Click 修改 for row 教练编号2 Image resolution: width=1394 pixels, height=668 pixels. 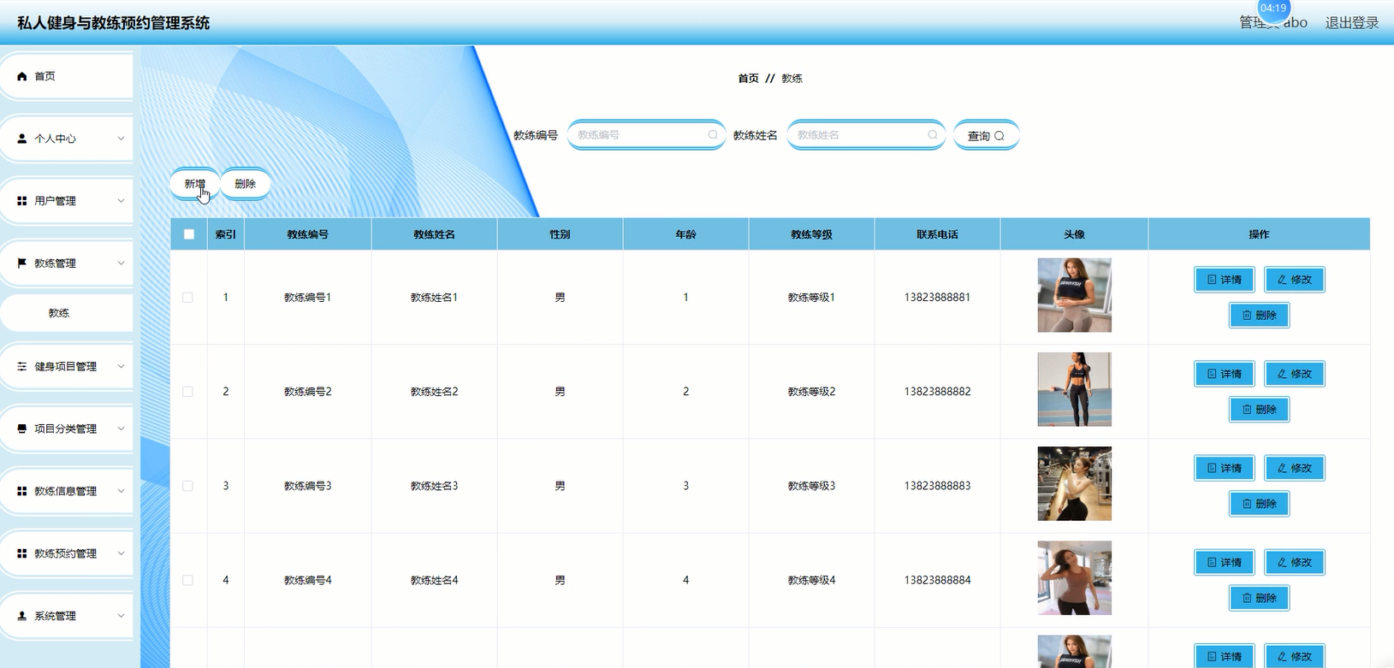(x=1295, y=374)
